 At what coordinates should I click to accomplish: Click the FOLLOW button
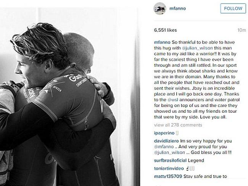point(233,8)
